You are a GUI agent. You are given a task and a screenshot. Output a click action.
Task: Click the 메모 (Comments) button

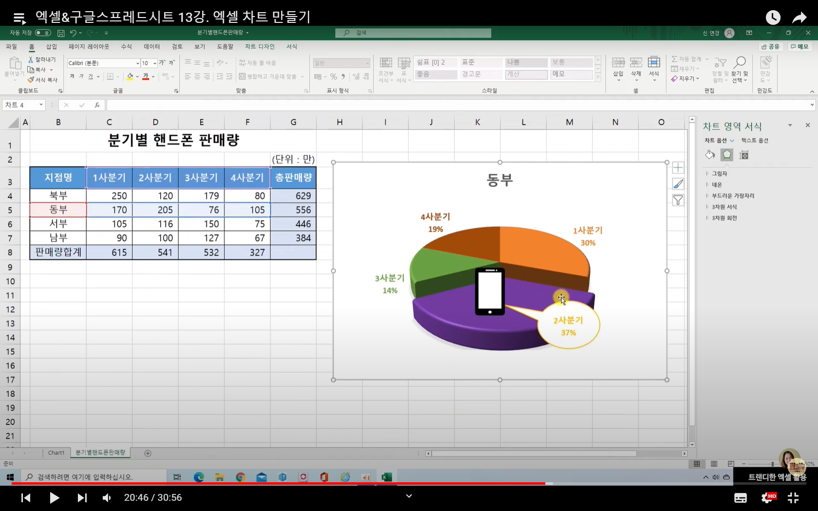point(799,47)
